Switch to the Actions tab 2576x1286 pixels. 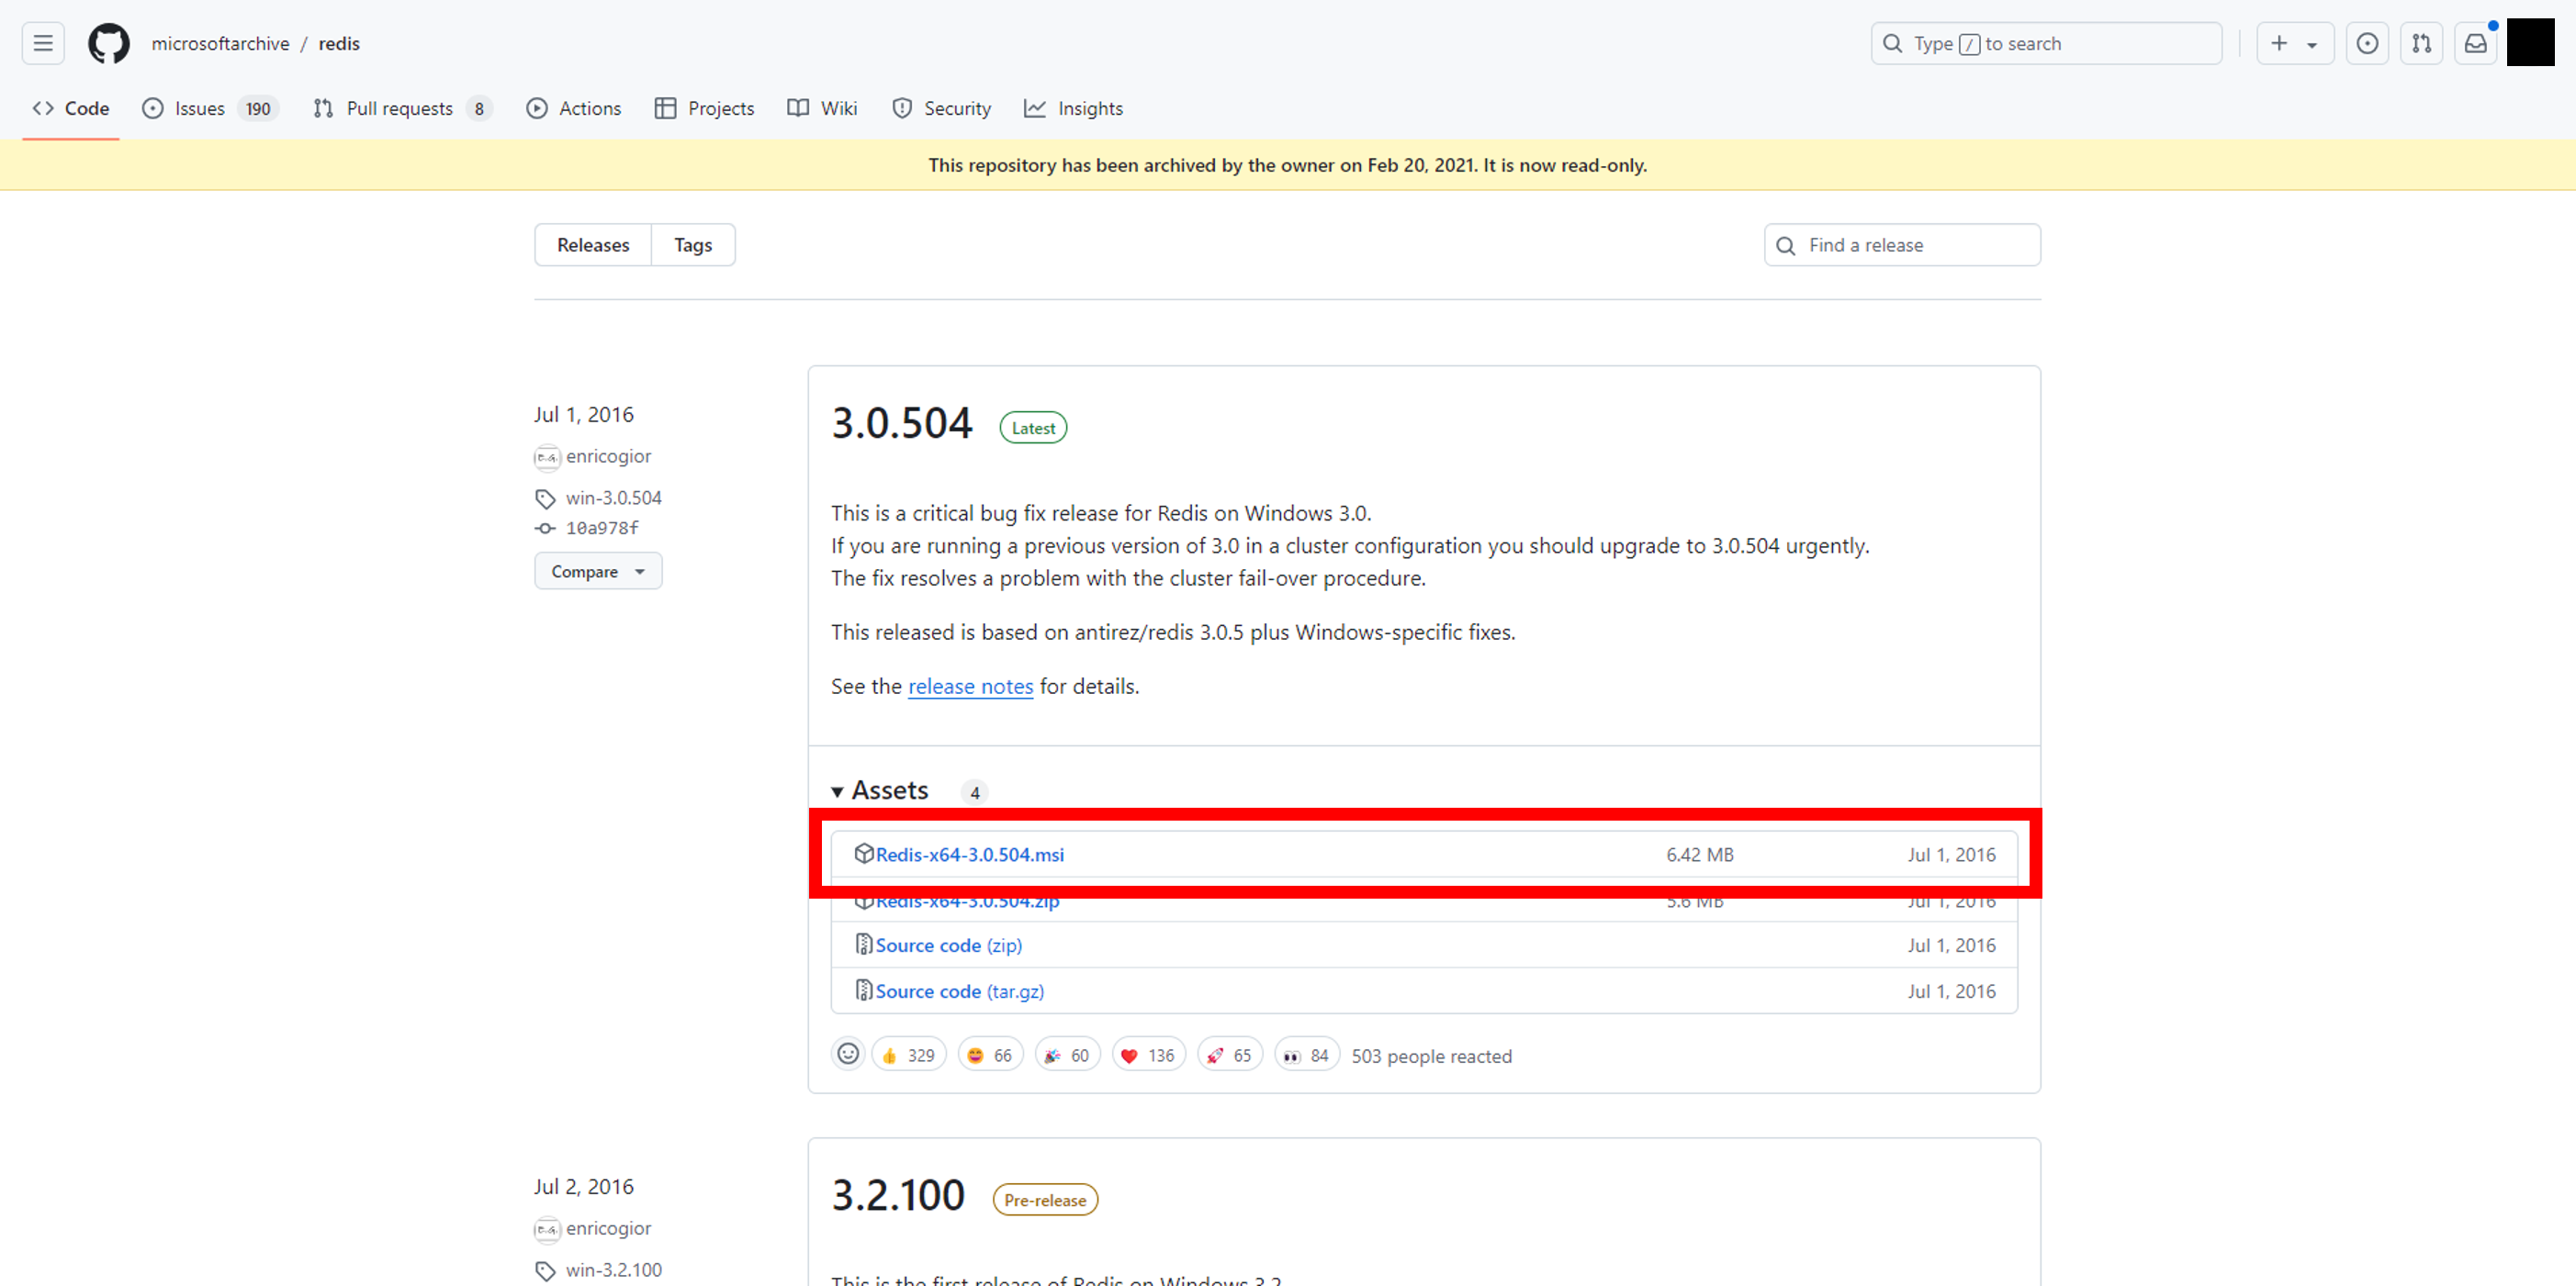574,108
